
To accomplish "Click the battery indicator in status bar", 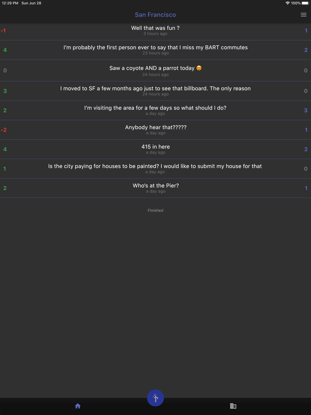I will [x=305, y=3].
